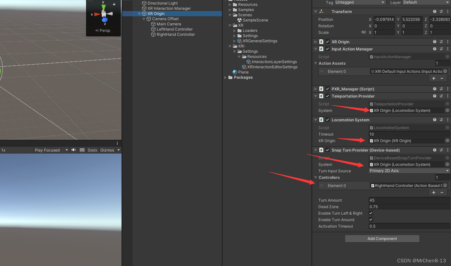Toggle the Stats overlay in Game view

pyautogui.click(x=92, y=150)
